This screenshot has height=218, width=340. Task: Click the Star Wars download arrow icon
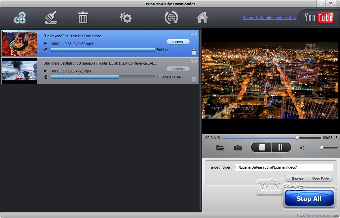coord(46,77)
